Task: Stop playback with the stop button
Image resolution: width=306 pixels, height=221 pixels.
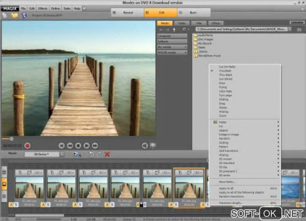Action: tap(78, 146)
